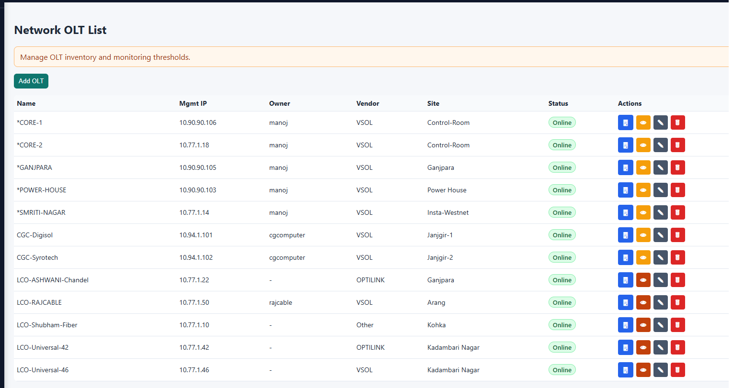Toggle the eye icon for LCO-Shubham-Fiber

pyautogui.click(x=643, y=325)
